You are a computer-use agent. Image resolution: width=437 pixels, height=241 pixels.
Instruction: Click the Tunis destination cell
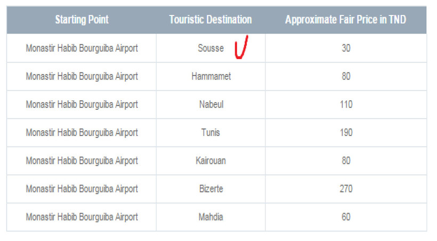211,133
